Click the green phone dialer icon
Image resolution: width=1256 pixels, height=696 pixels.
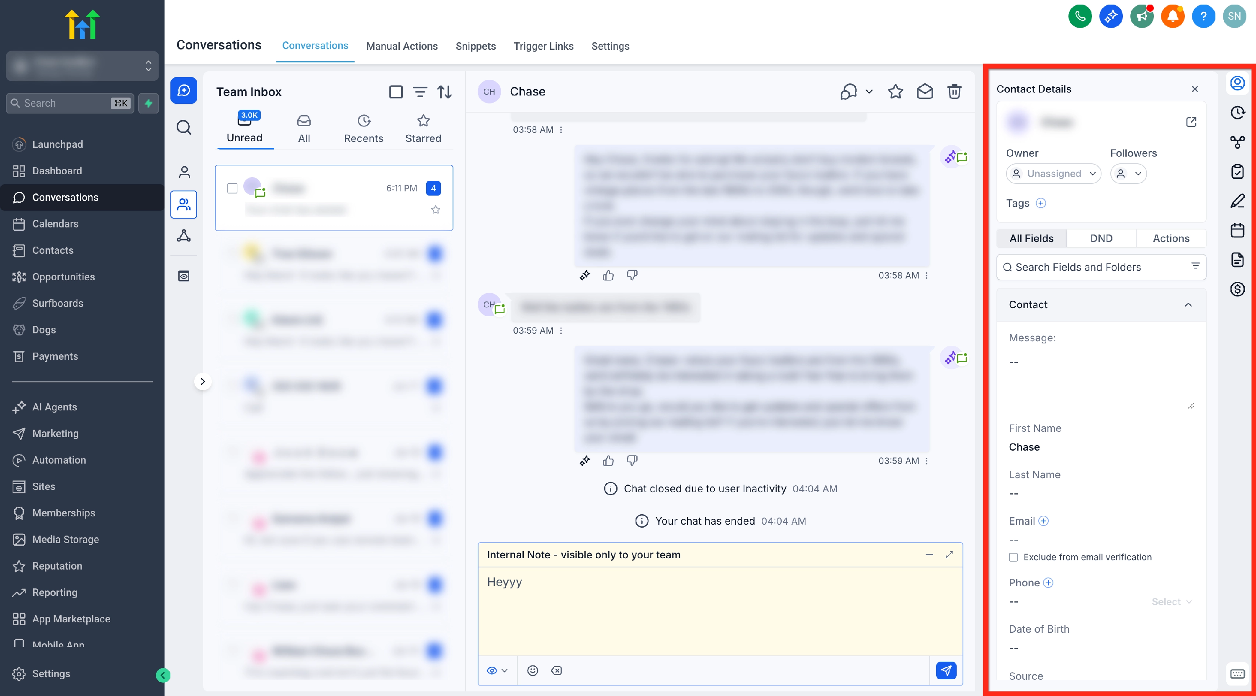point(1079,17)
